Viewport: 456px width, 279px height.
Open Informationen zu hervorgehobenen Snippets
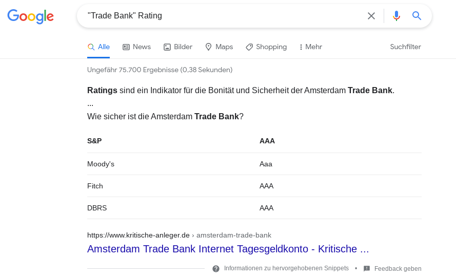click(x=286, y=268)
